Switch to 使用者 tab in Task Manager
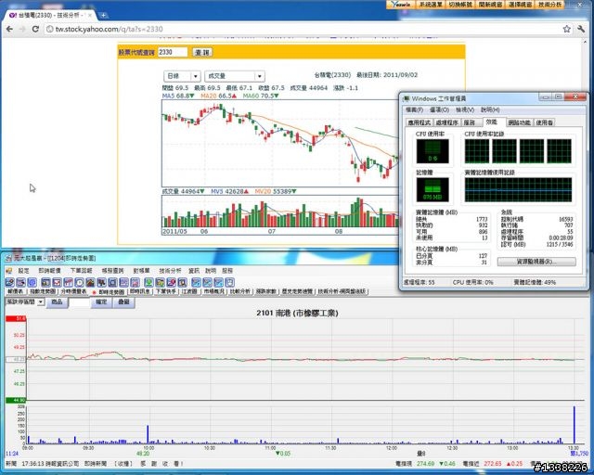The image size is (594, 475). click(545, 122)
